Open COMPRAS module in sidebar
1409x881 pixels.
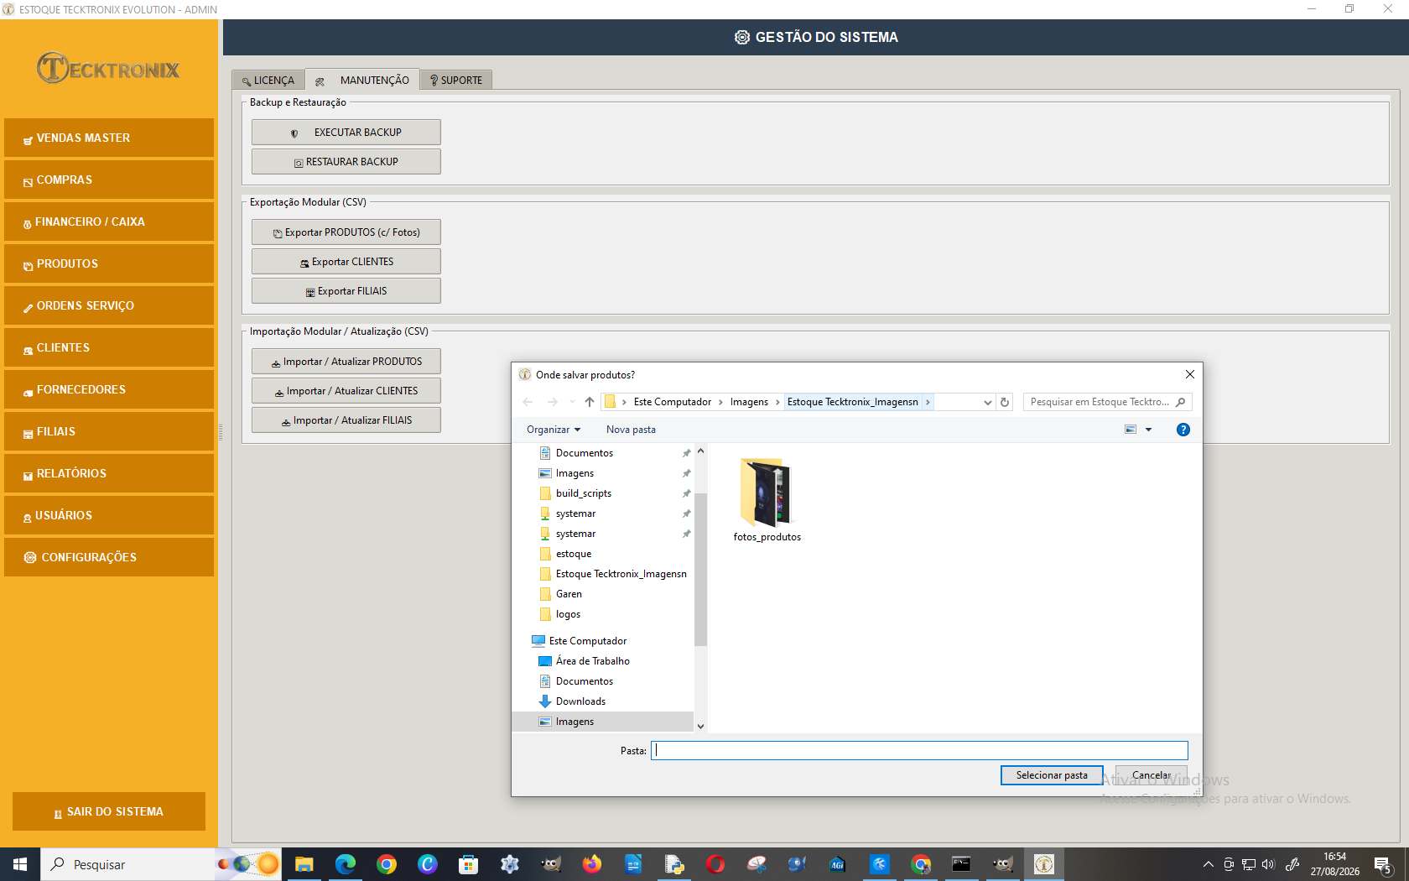click(x=109, y=180)
